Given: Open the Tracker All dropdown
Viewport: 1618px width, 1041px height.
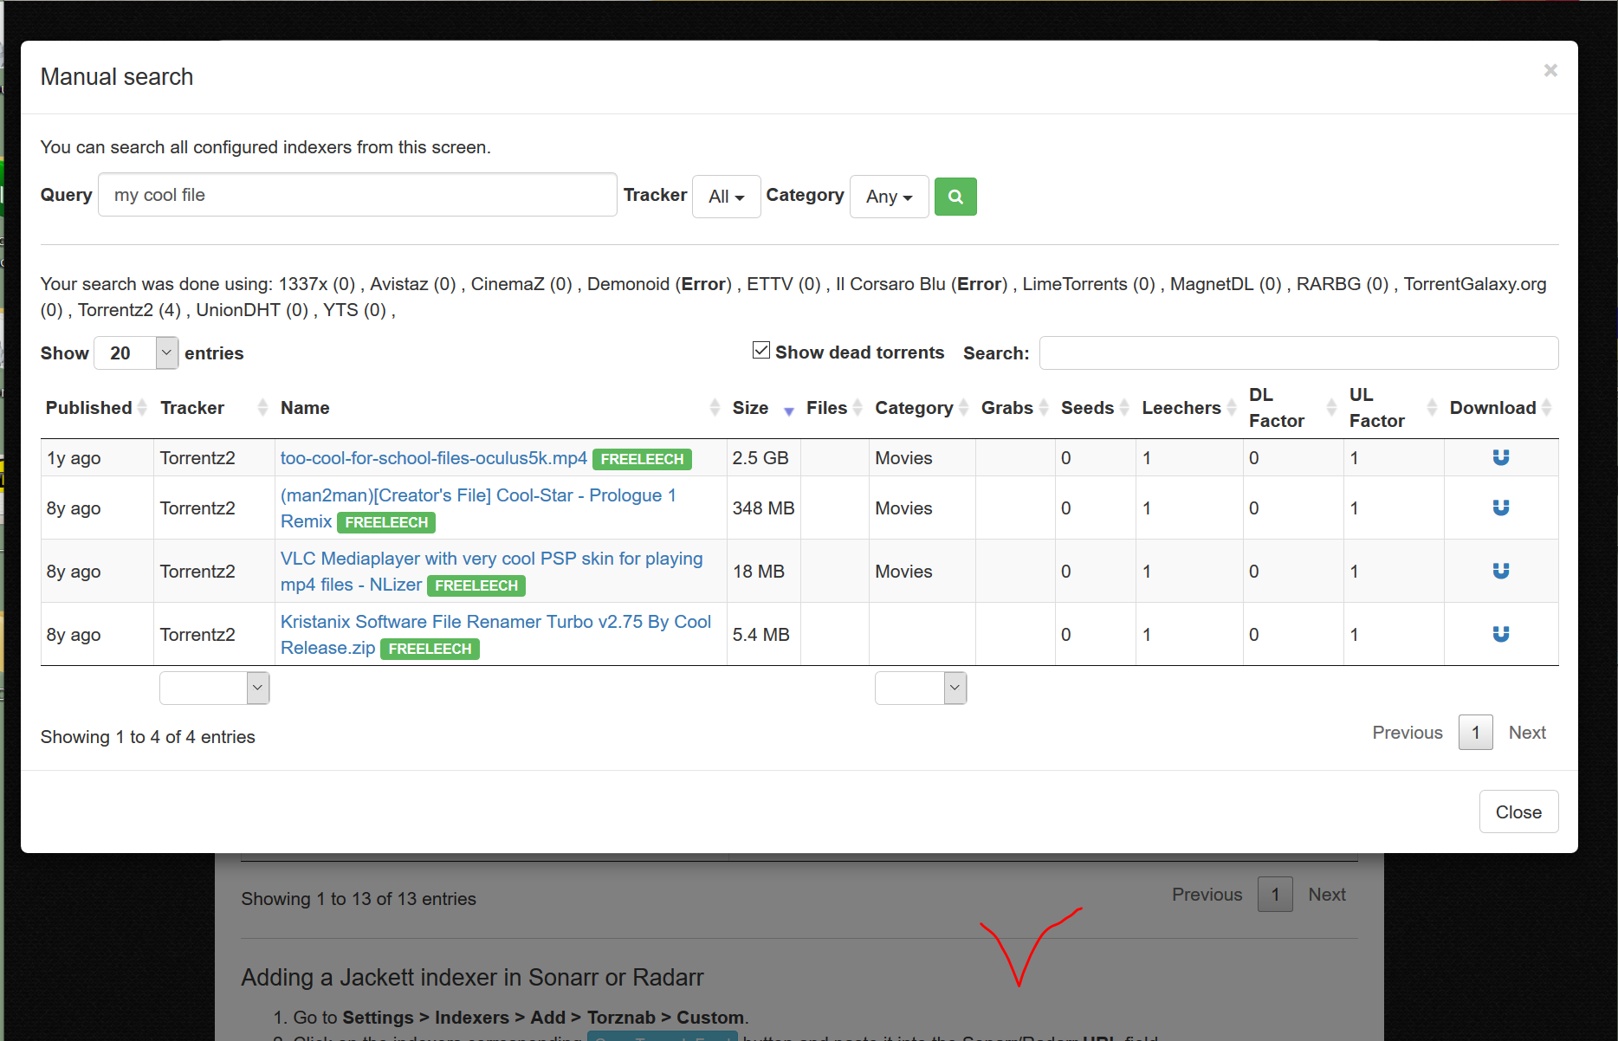Looking at the screenshot, I should pos(726,197).
